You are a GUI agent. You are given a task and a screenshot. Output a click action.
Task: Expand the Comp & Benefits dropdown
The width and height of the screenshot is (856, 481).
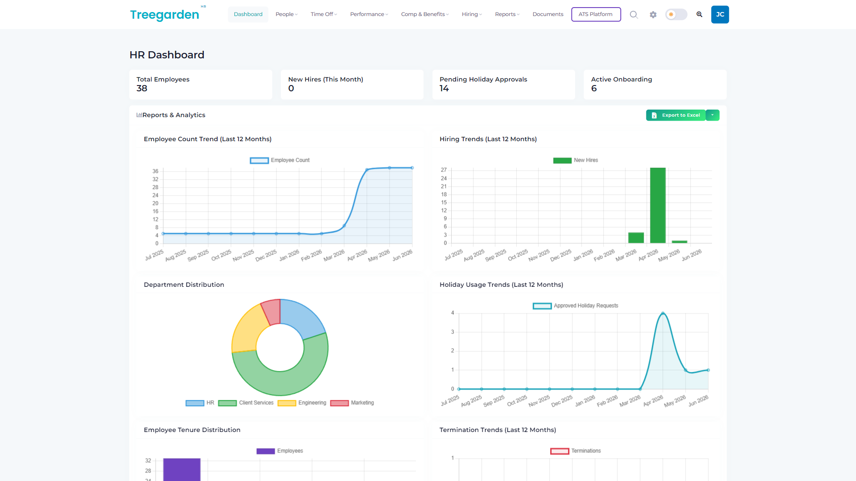425,14
